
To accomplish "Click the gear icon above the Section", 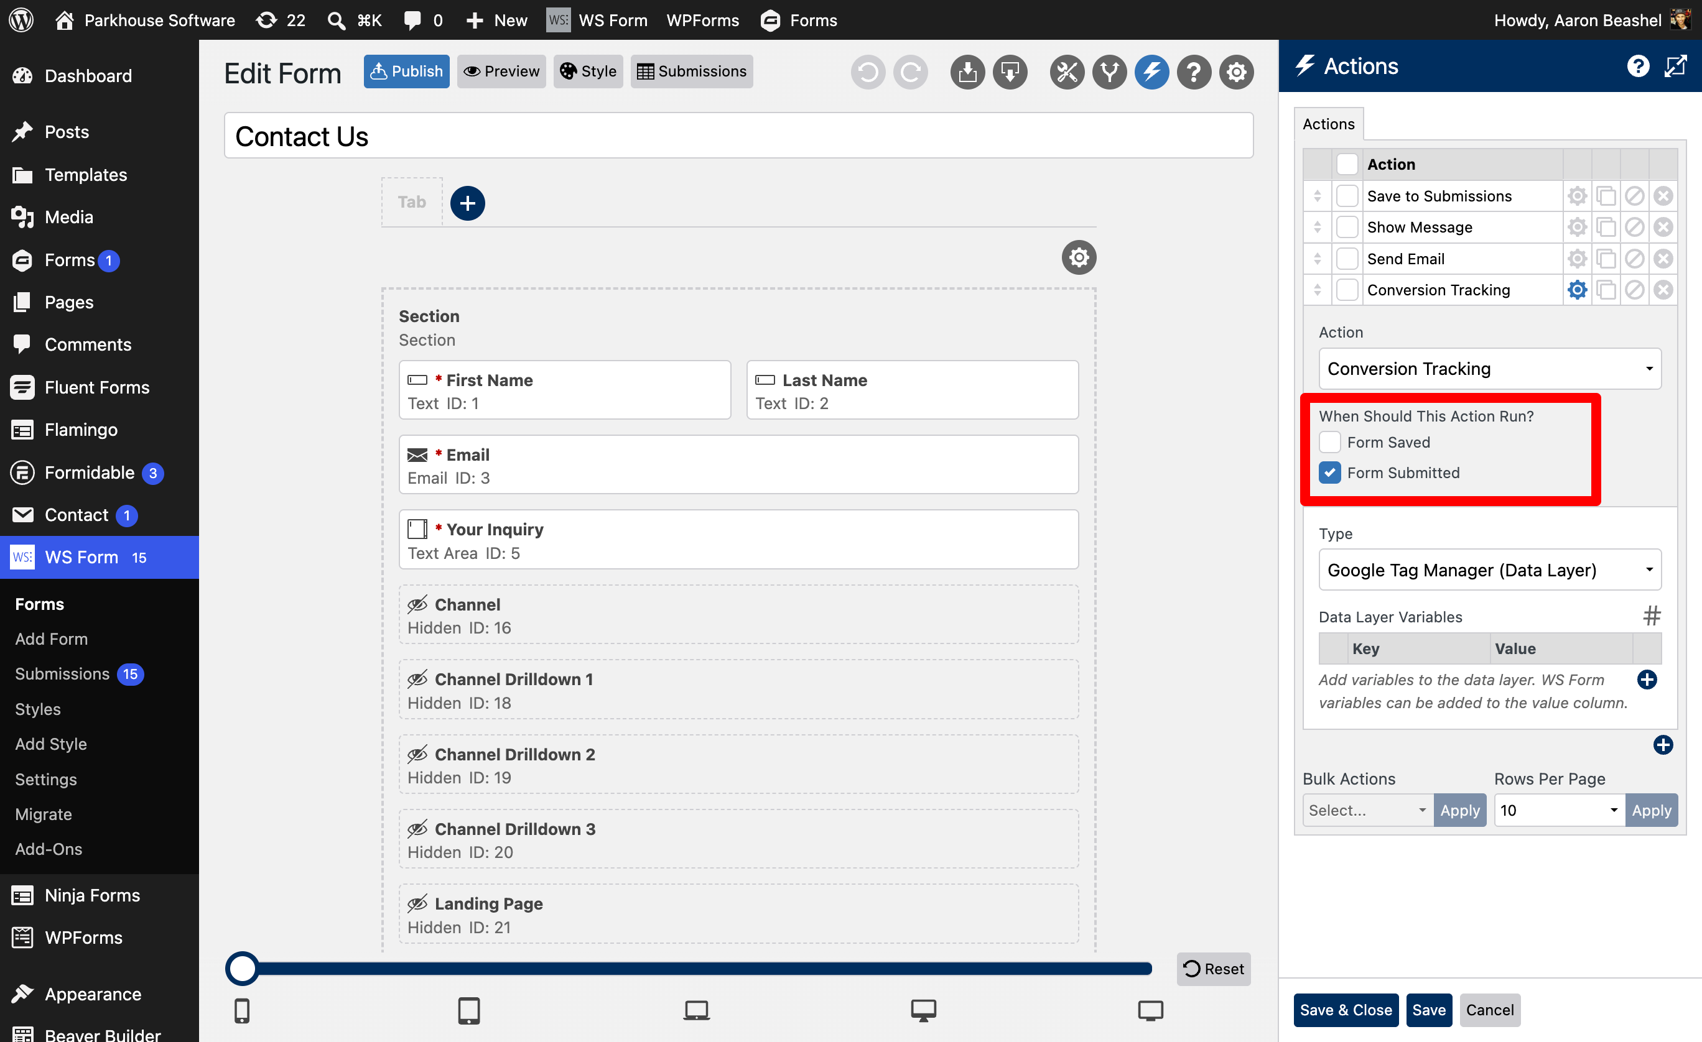I will click(1079, 257).
